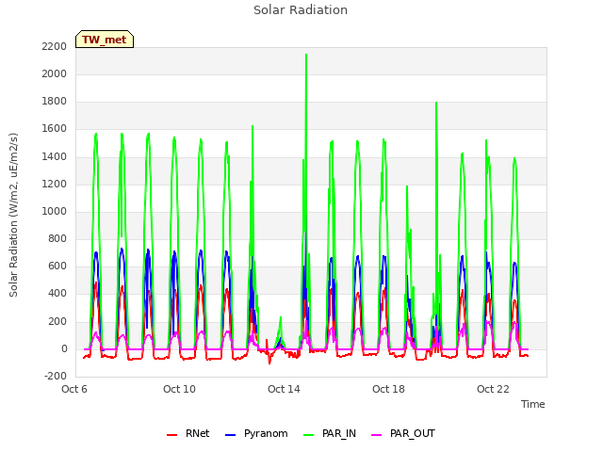This screenshot has width=603, height=452.
Task: Click the 1800 y-axis tick label
Action: pos(55,101)
